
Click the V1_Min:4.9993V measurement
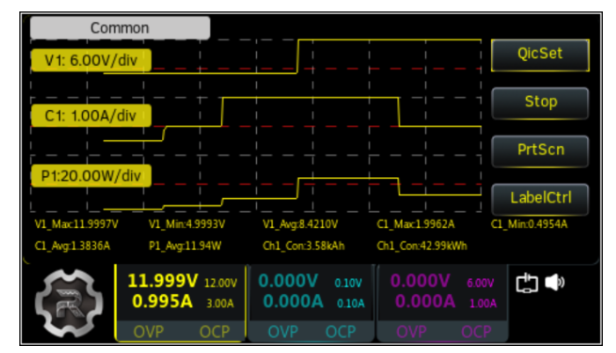pyautogui.click(x=187, y=224)
